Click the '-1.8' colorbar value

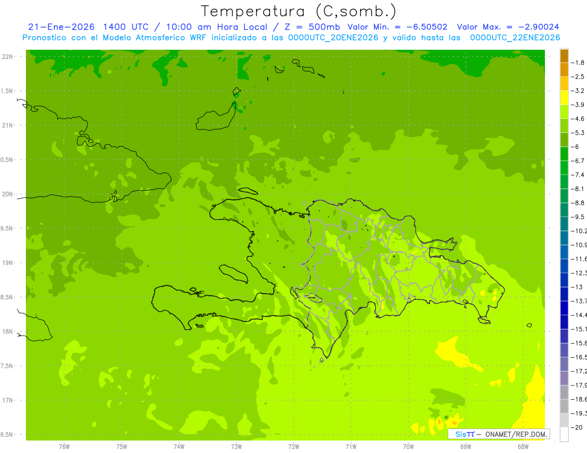coord(578,63)
